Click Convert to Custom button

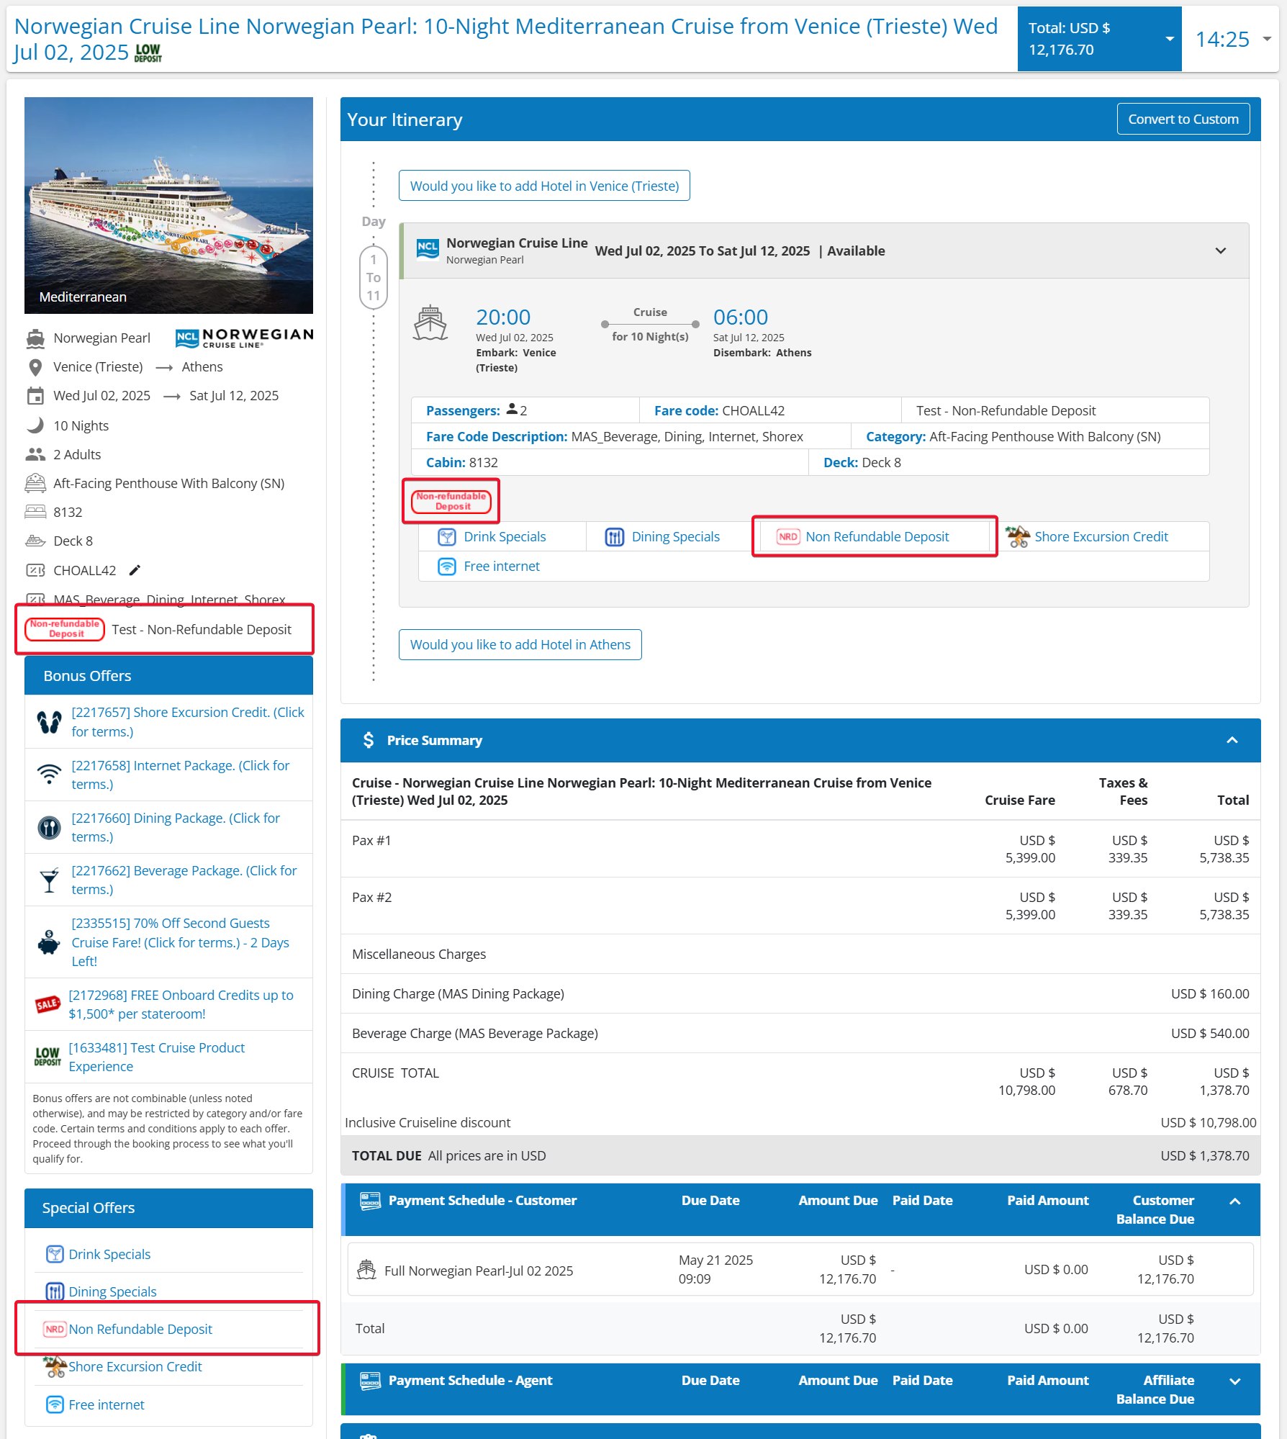(x=1183, y=119)
